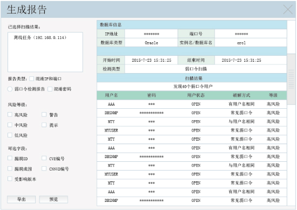Select 离线任务 (192.168.0.114) in the results list
Image resolution: width=297 pixels, height=210 pixels.
(x=40, y=37)
